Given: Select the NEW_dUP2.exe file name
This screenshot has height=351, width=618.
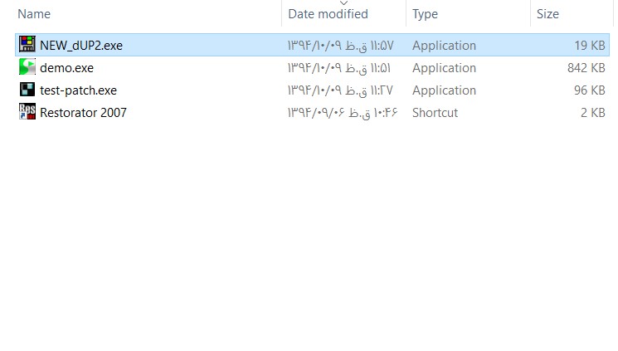Looking at the screenshot, I should 81,46.
